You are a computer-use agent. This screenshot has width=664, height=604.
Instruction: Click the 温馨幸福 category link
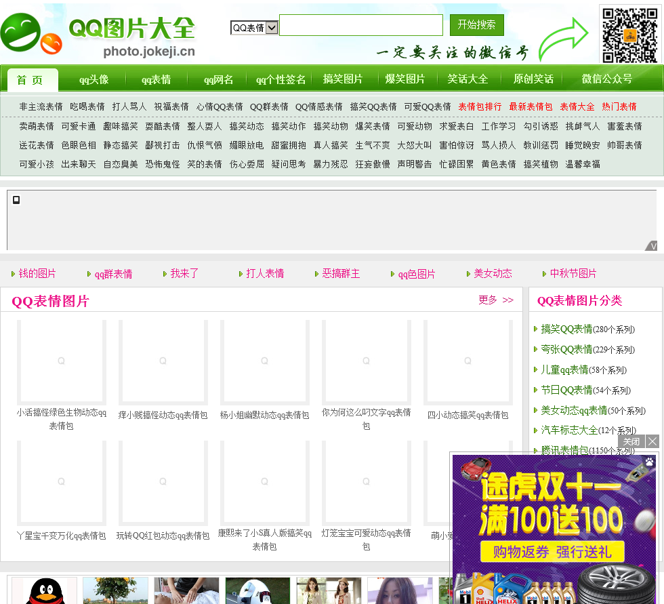(583, 164)
